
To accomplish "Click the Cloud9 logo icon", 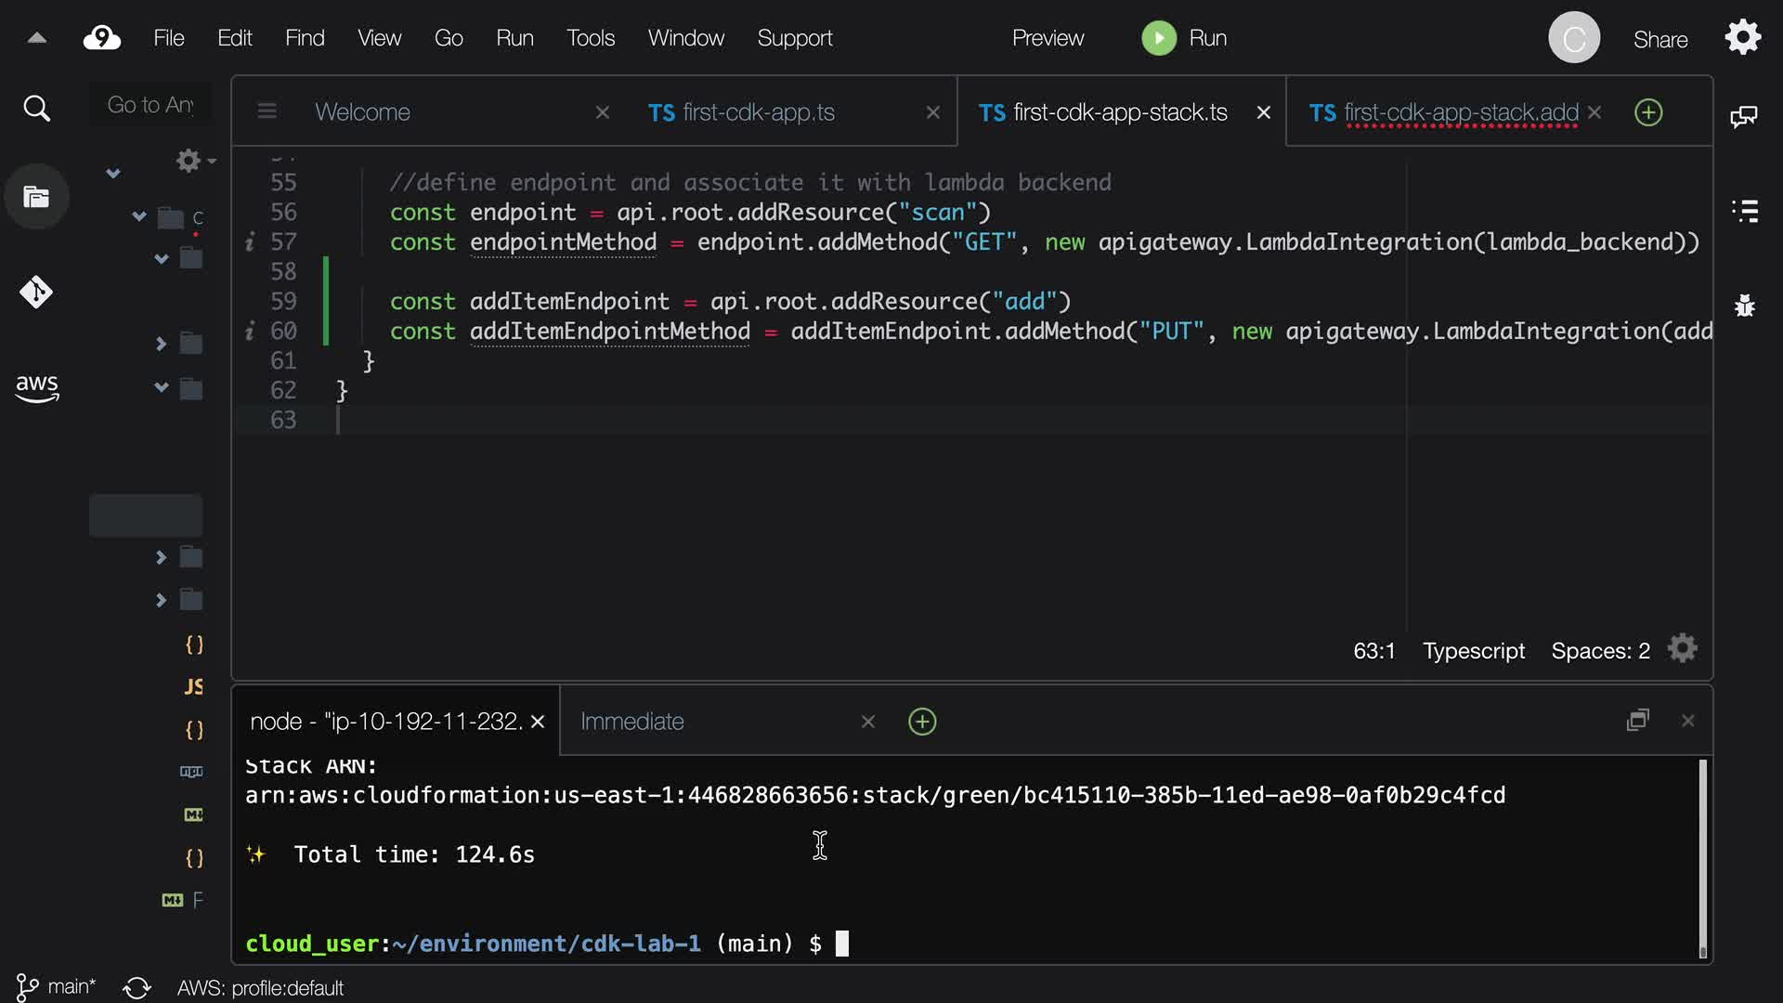I will [102, 38].
